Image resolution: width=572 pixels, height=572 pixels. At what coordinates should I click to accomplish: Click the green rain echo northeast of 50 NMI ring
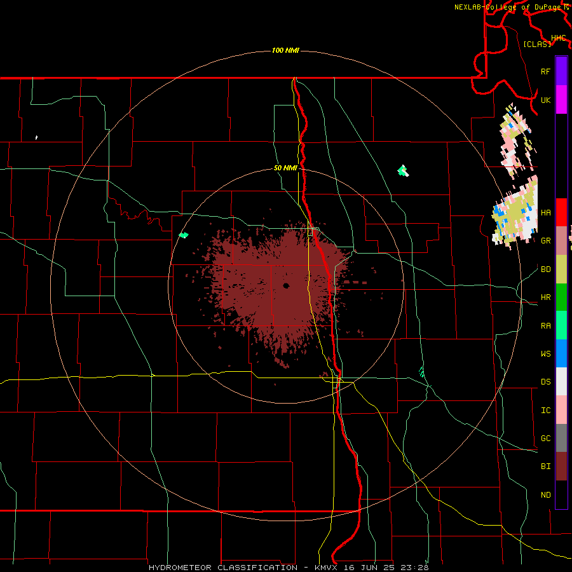point(403,171)
